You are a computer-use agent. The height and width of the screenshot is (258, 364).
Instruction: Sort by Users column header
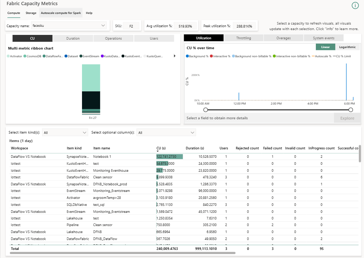click(x=224, y=148)
